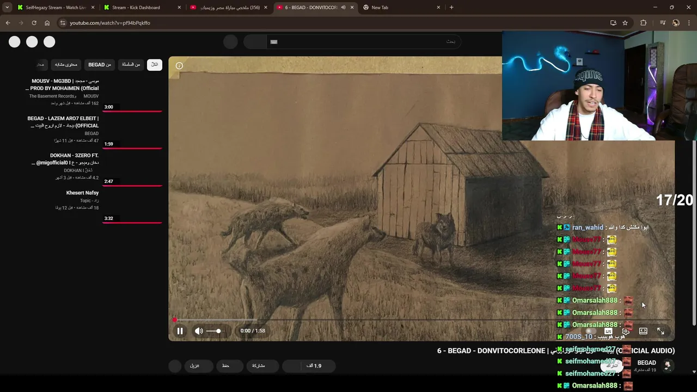Open the info card icon on video
This screenshot has height=392, width=697.
point(179,66)
